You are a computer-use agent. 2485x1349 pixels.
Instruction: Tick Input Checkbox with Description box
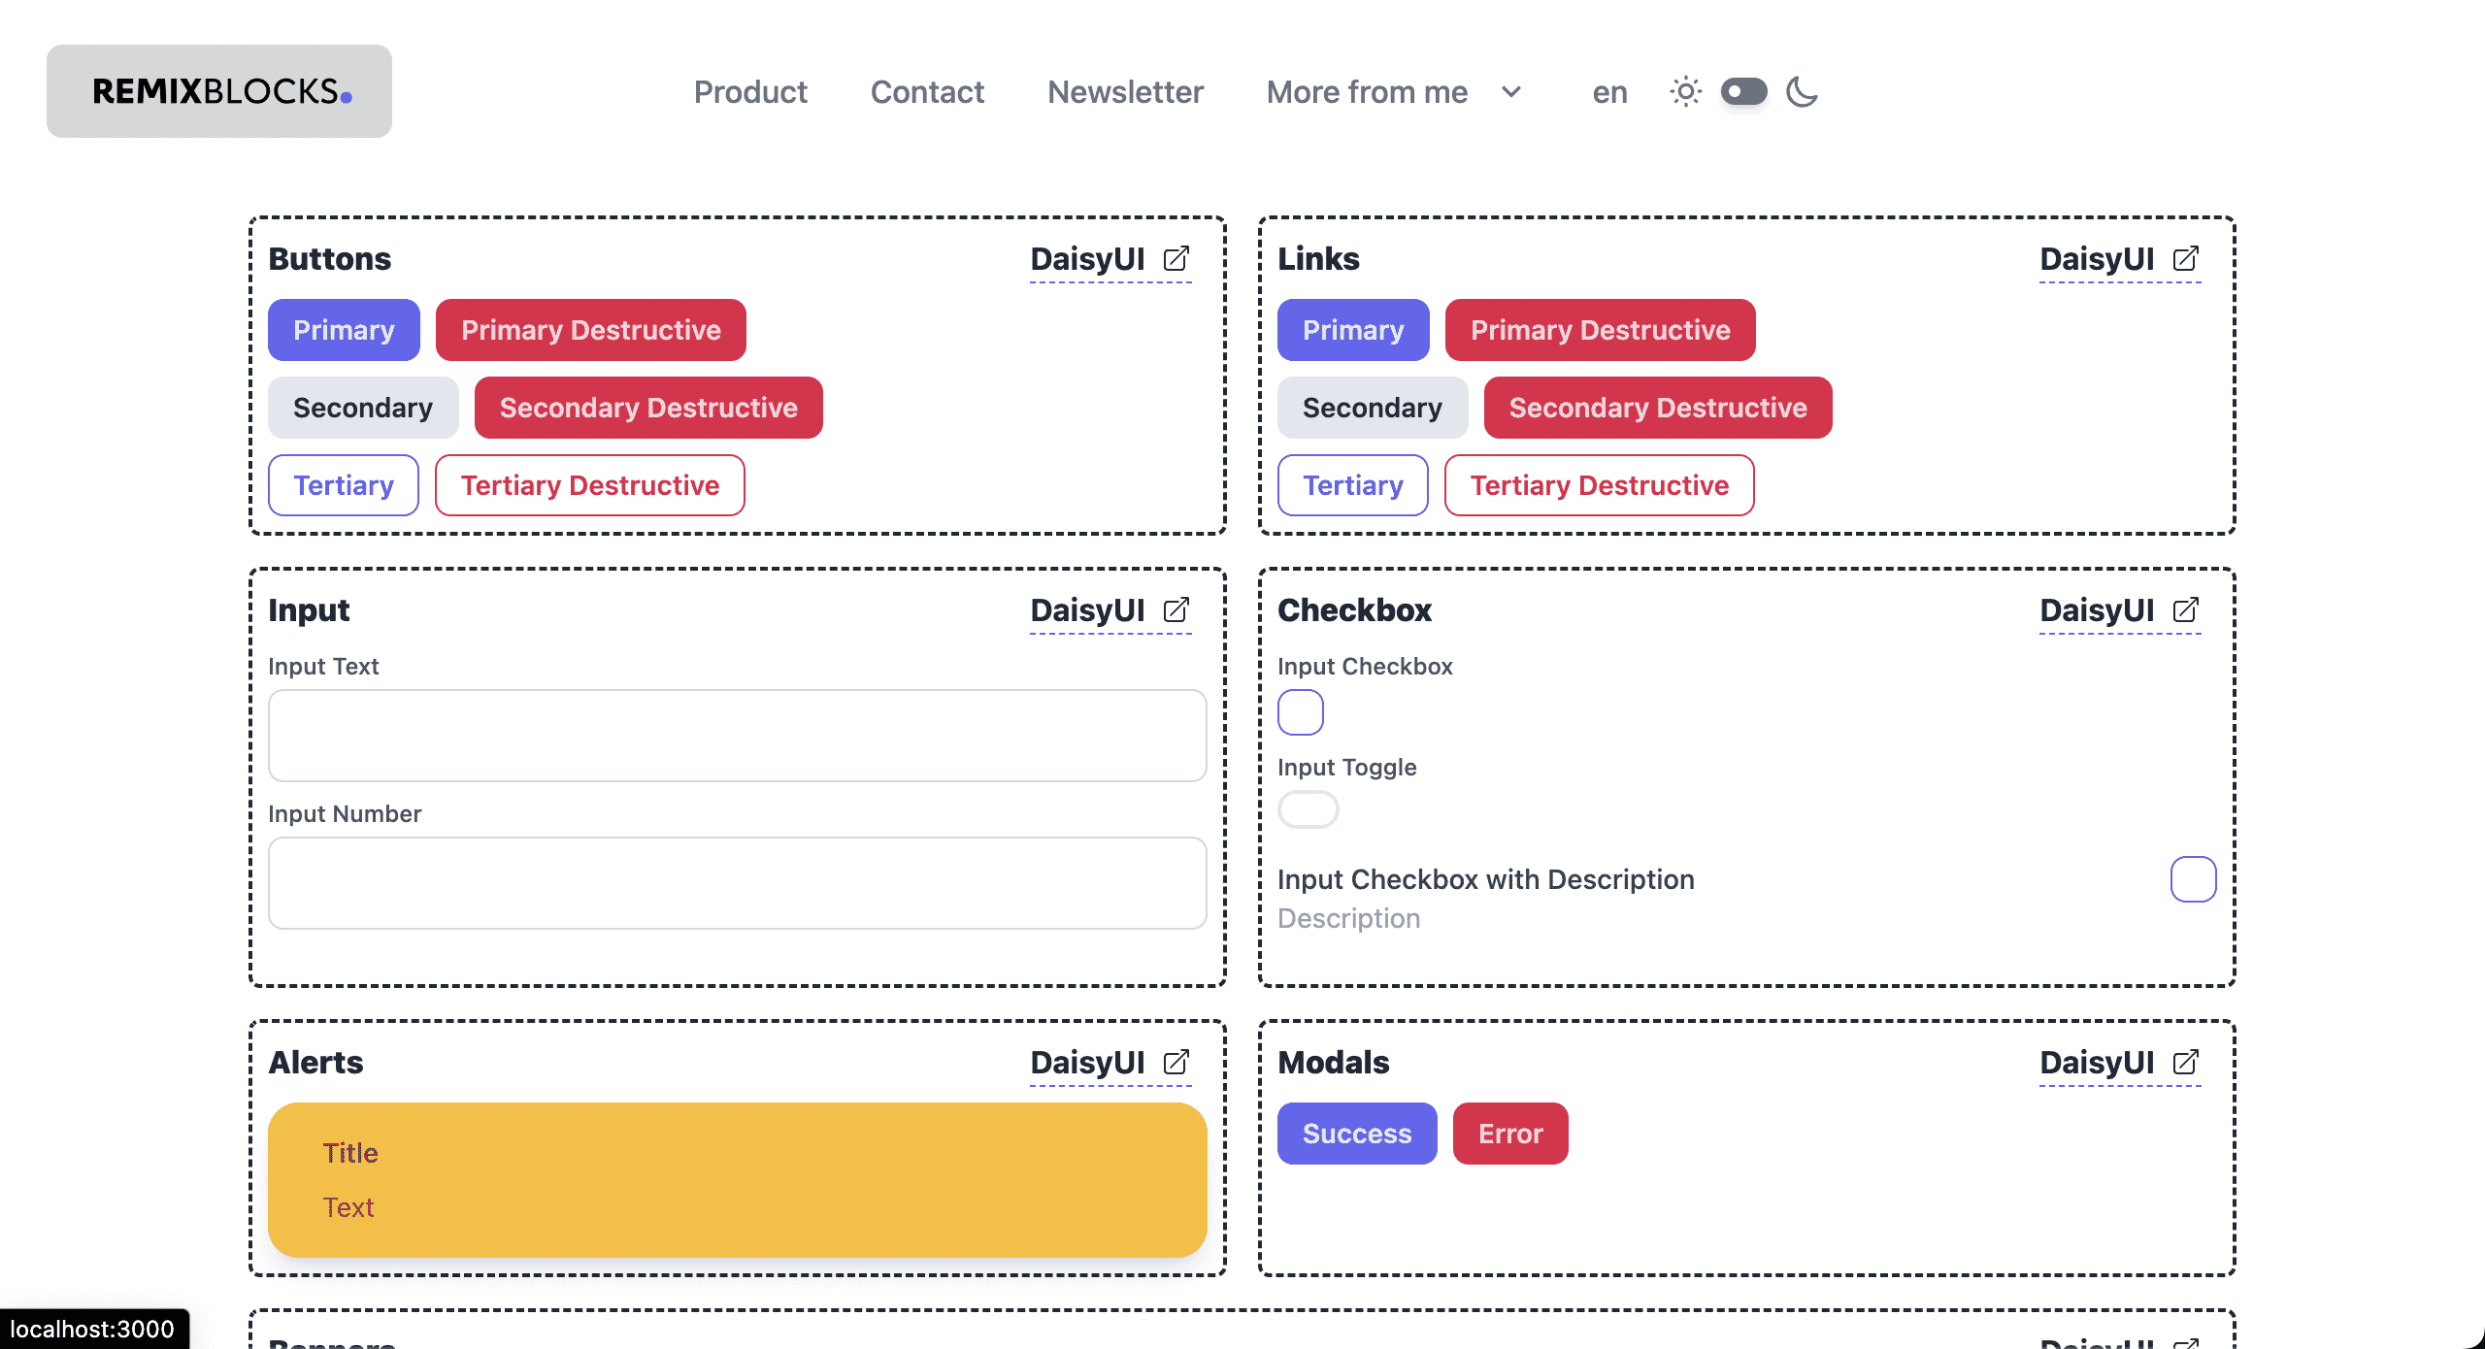[2193, 879]
